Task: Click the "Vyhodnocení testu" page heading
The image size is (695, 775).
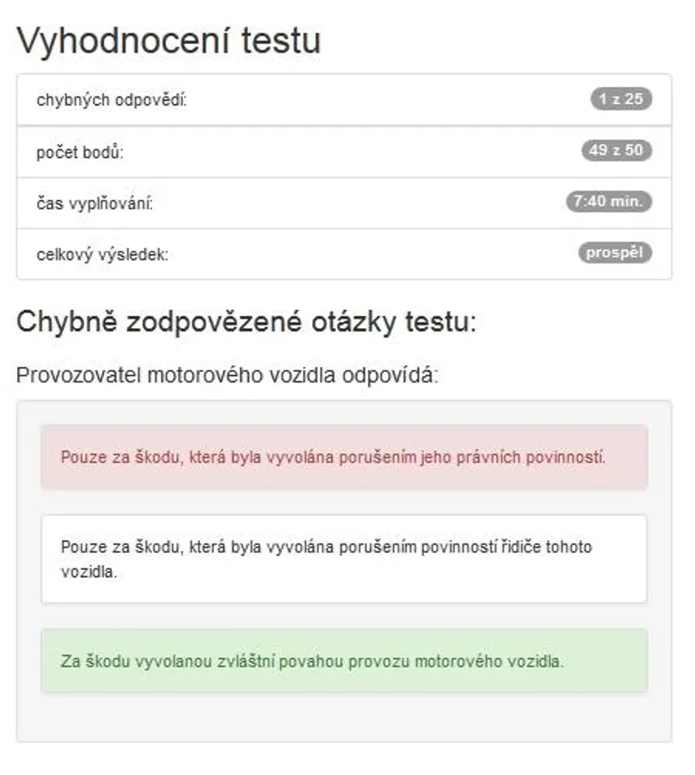Action: click(169, 40)
